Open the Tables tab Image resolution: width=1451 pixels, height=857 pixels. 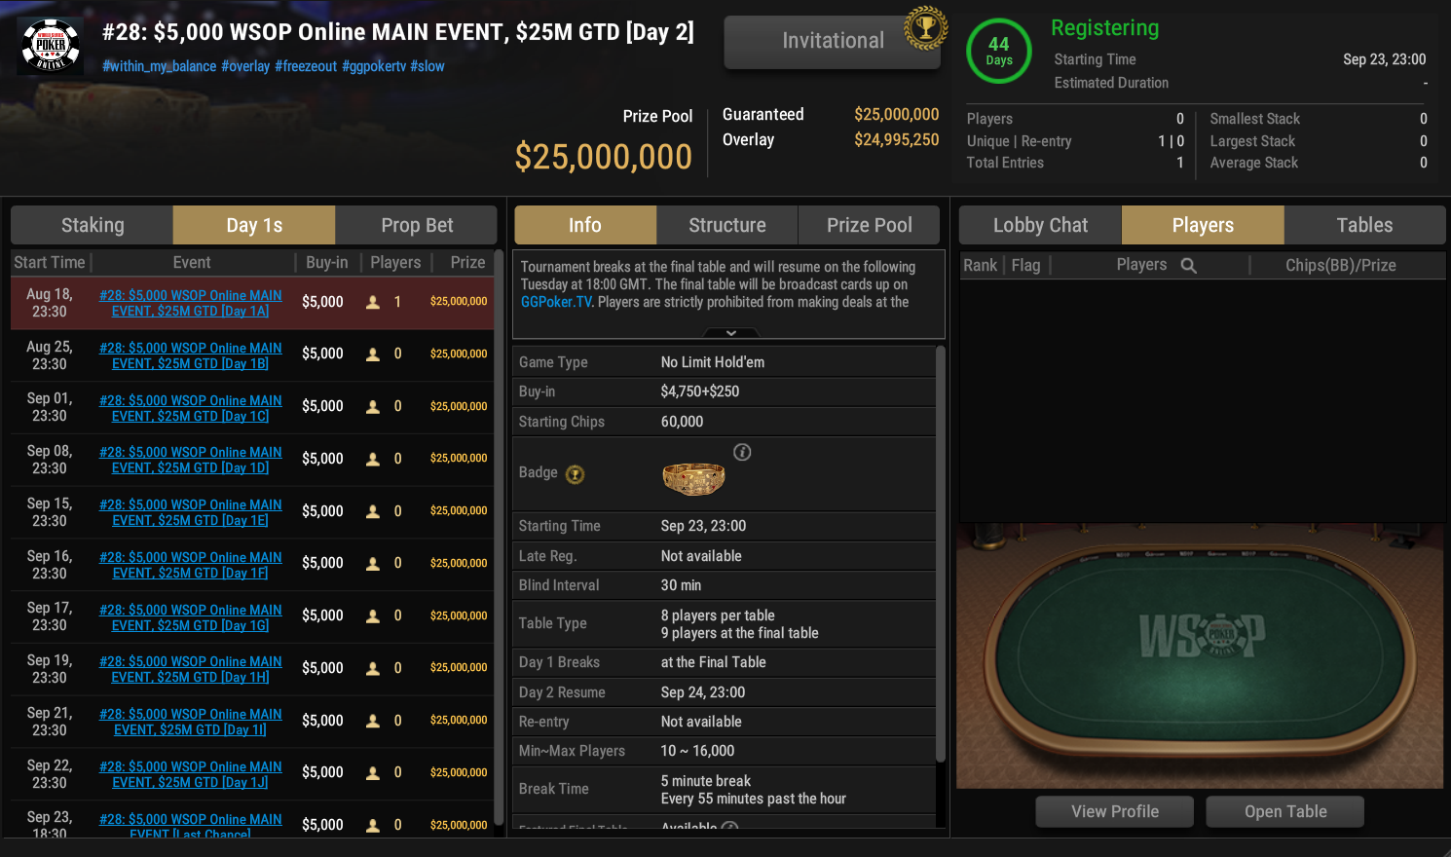[1364, 225]
